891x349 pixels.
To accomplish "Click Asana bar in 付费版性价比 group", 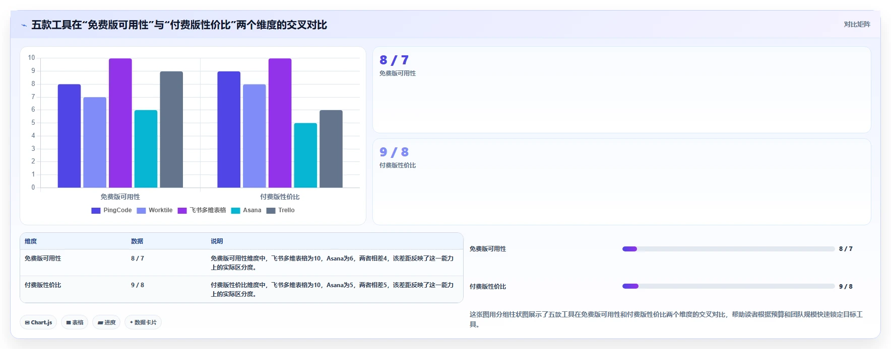I will (x=305, y=155).
